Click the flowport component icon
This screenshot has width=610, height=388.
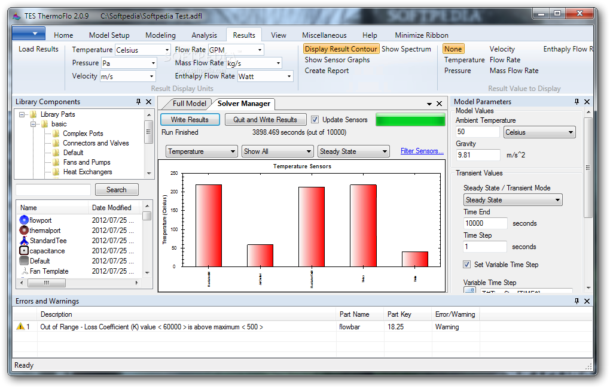pyautogui.click(x=24, y=220)
